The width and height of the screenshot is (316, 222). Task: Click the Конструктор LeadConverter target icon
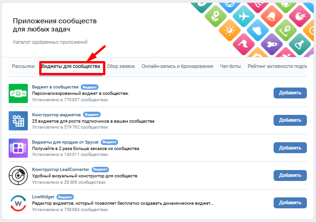click(18, 176)
